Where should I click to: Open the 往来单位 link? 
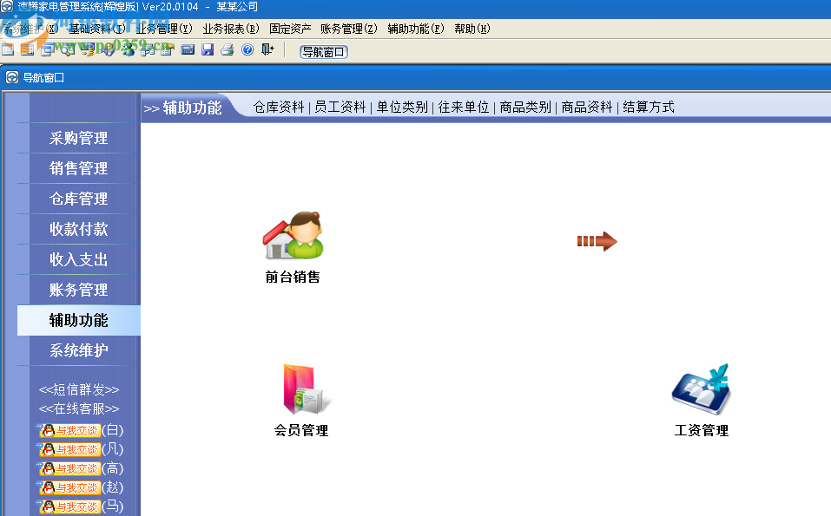[464, 107]
